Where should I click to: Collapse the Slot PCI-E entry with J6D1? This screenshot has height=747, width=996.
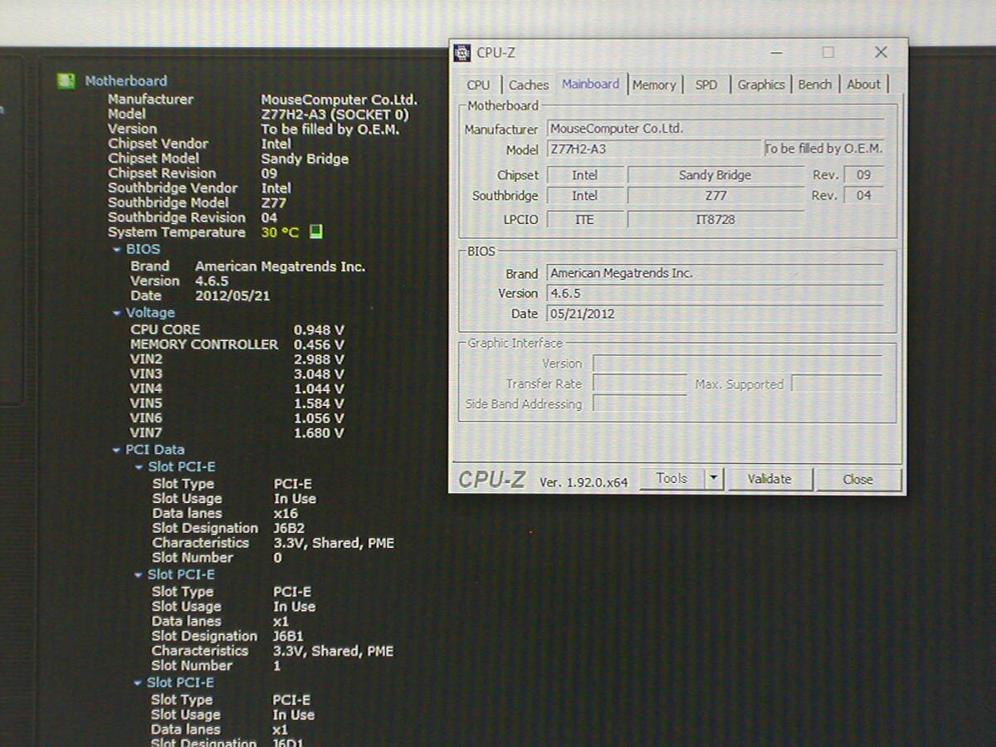tap(138, 683)
